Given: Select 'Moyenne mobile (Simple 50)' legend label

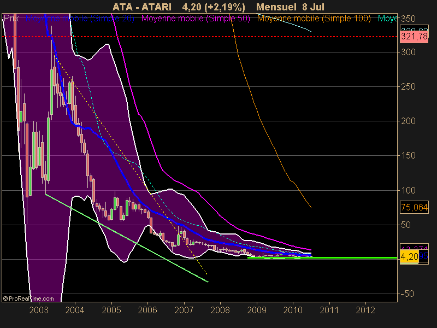Looking at the screenshot, I should tap(196, 19).
